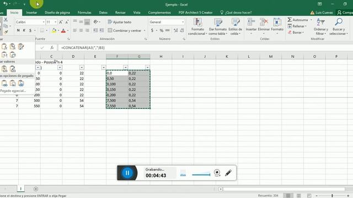Click the Borrar button
Screen dimensions: 353x198
click(296, 32)
